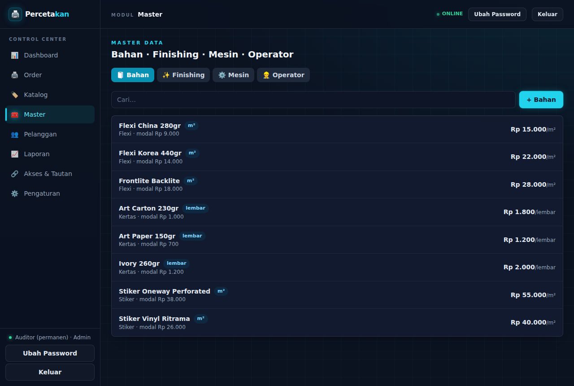Image resolution: width=574 pixels, height=386 pixels.
Task: Switch to the Finishing tab
Action: tap(183, 75)
